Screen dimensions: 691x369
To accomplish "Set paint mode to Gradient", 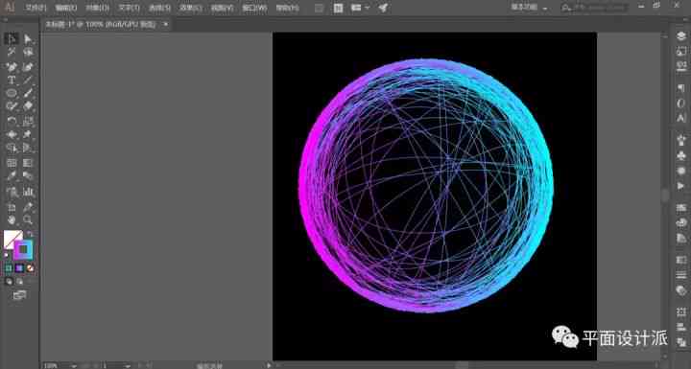I will point(19,268).
